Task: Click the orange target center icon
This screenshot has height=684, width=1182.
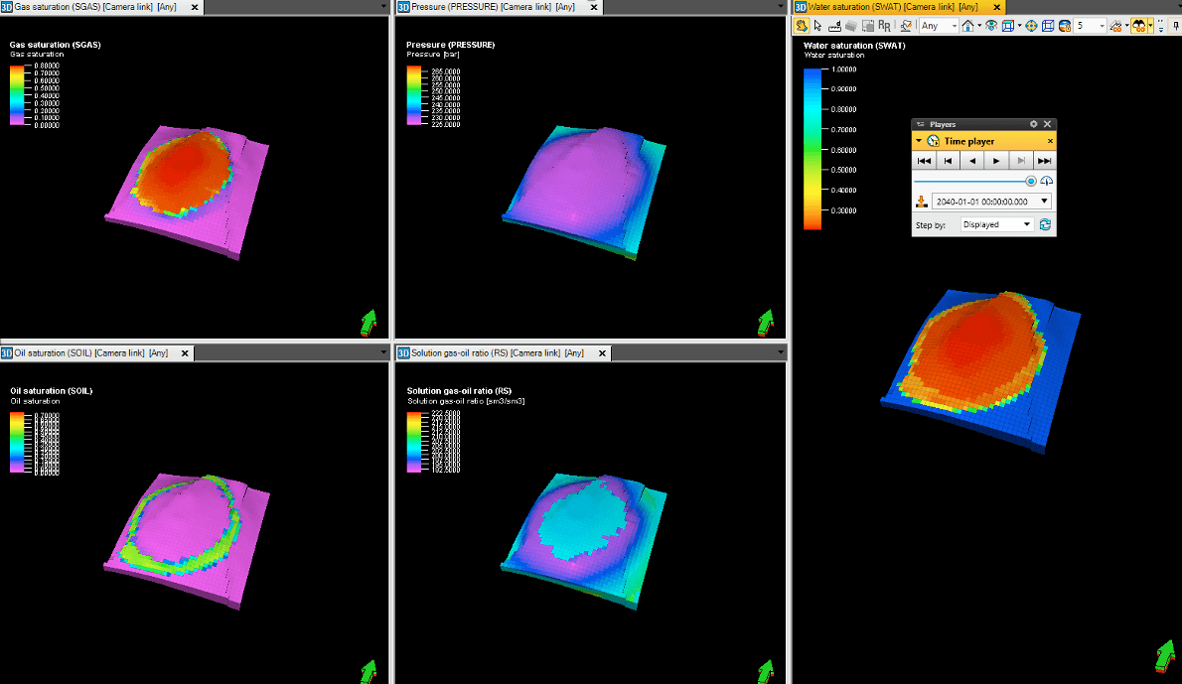Action: [x=1031, y=26]
